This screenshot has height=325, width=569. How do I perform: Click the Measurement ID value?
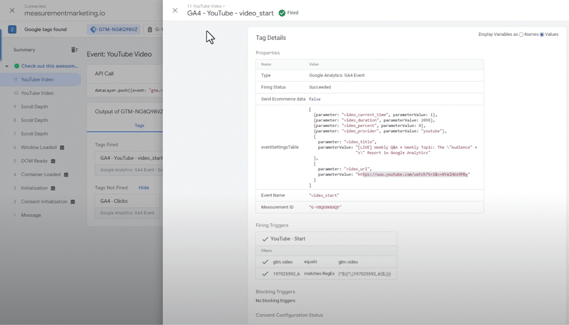click(325, 207)
